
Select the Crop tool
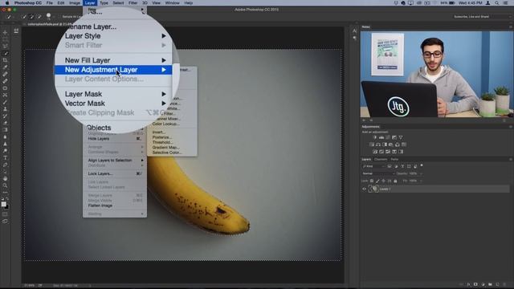click(5, 60)
